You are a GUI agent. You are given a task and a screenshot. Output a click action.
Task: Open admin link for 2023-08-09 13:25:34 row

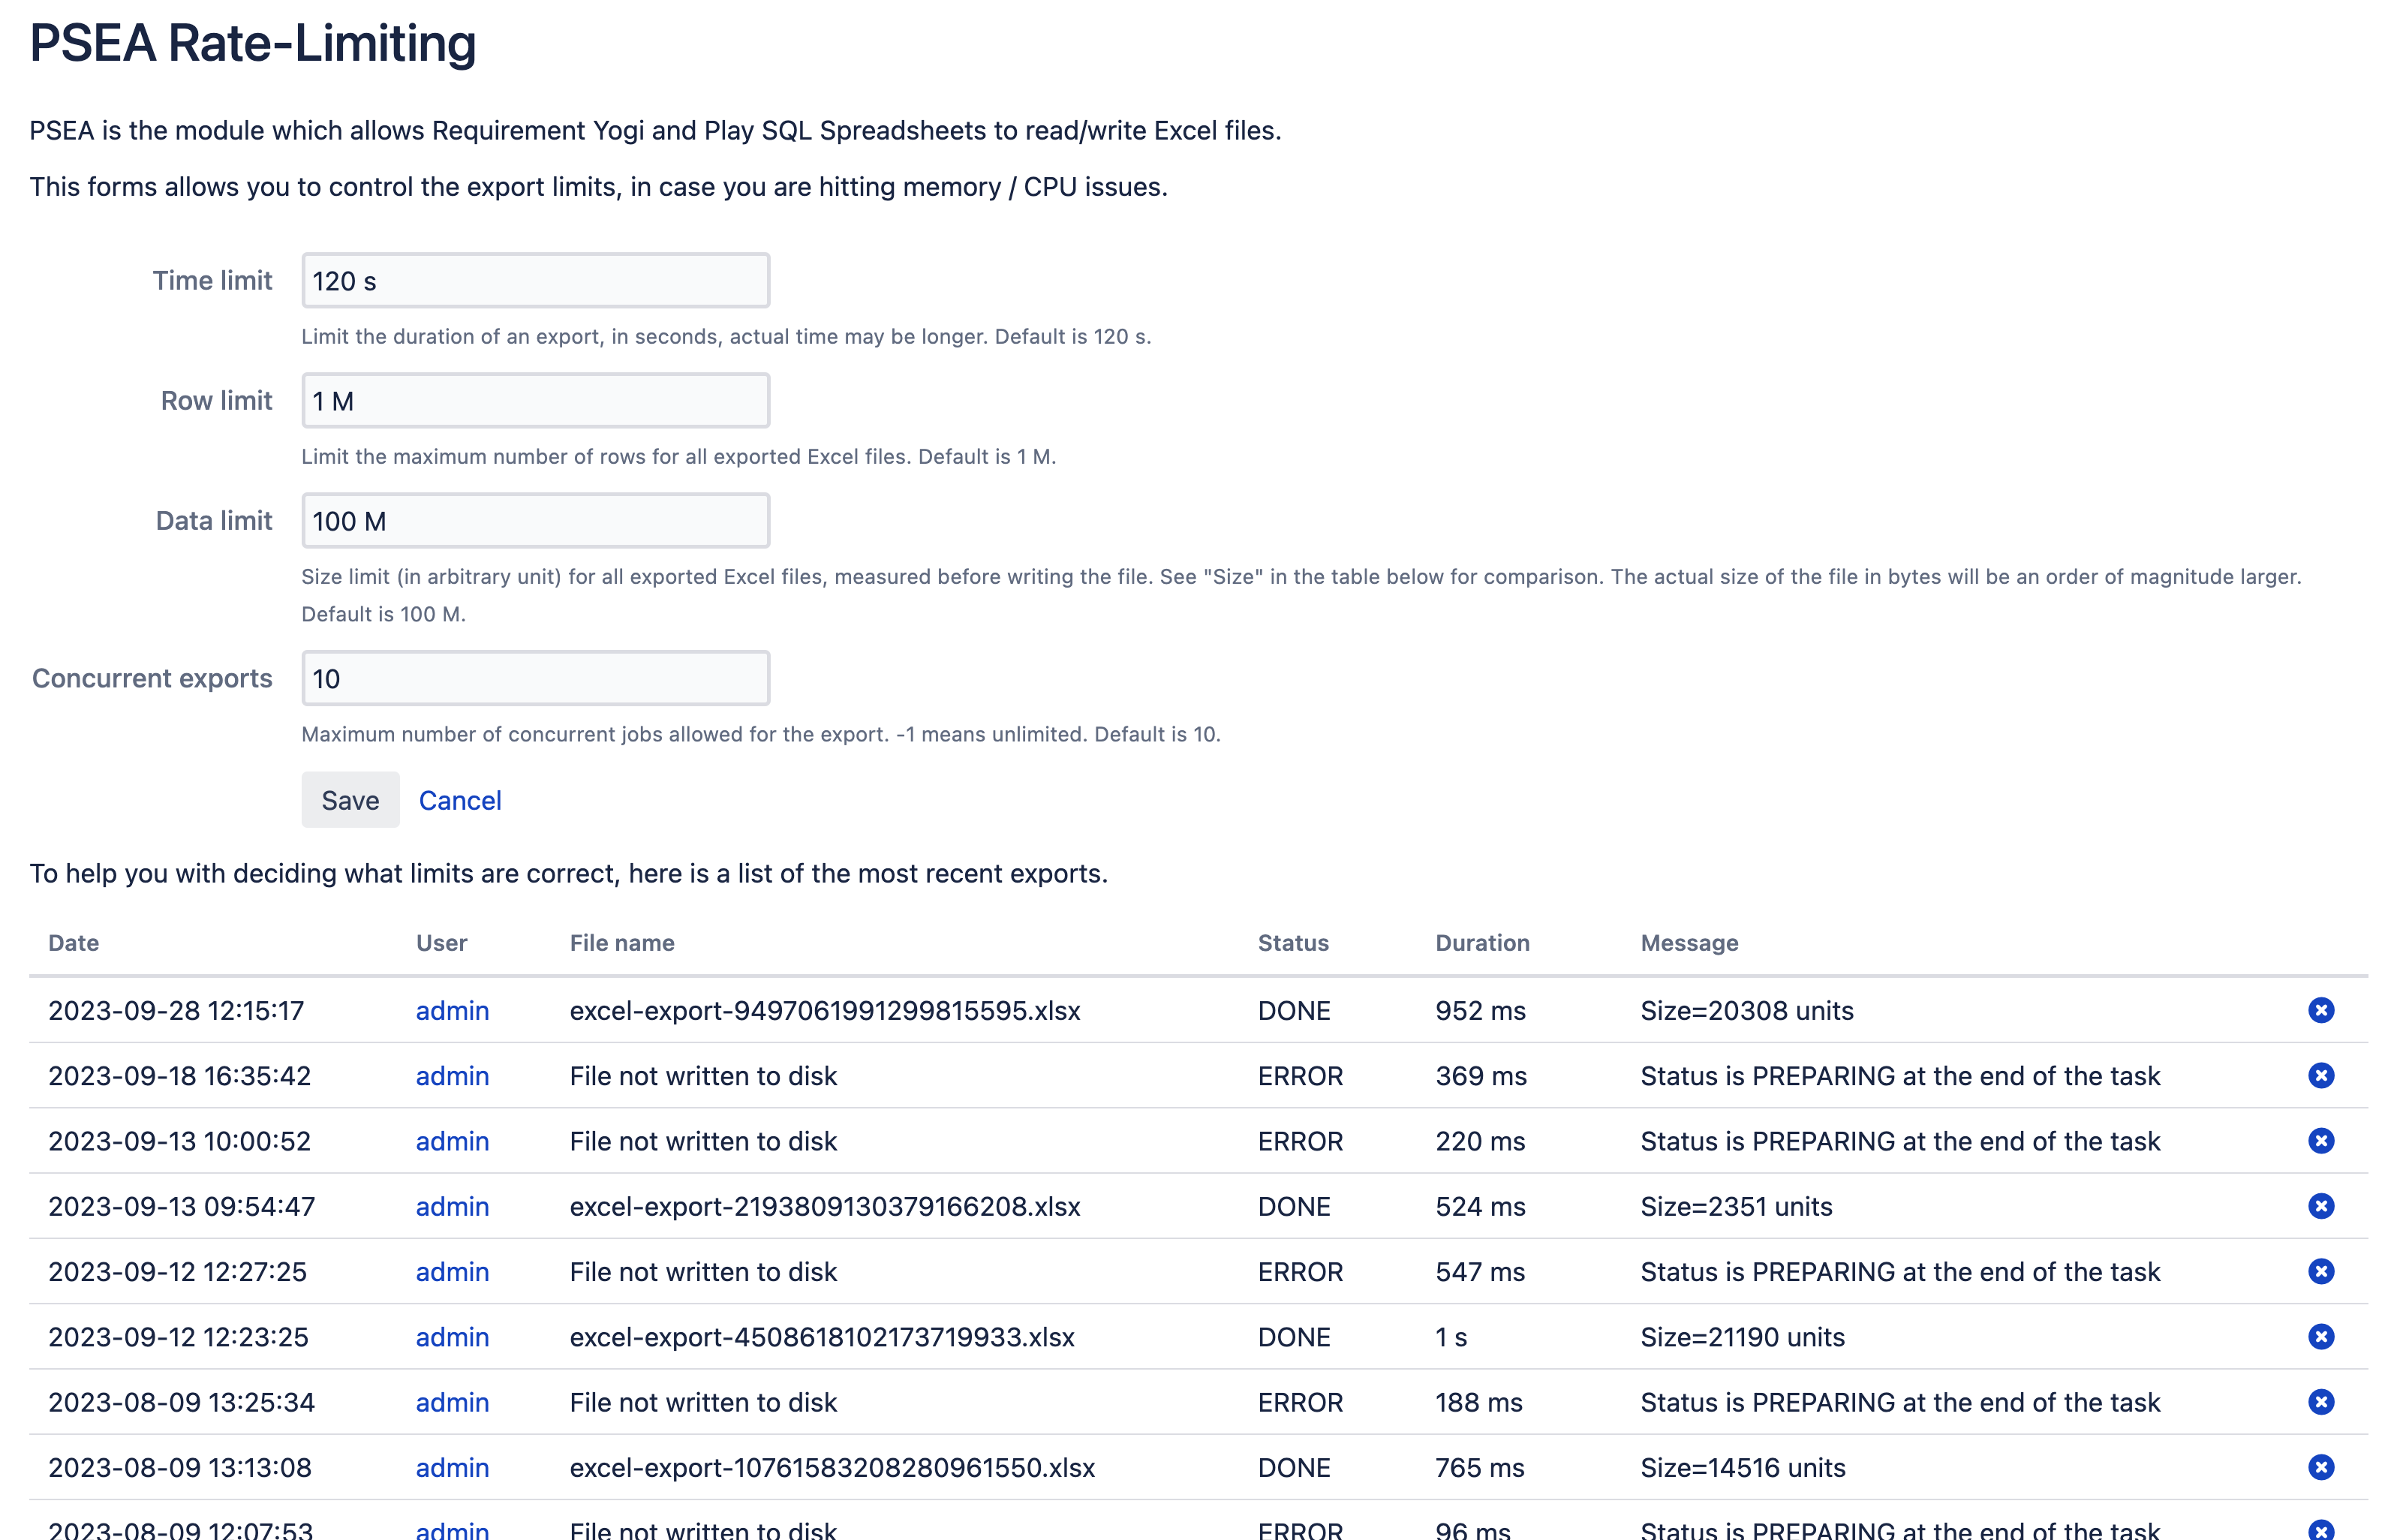coord(452,1402)
